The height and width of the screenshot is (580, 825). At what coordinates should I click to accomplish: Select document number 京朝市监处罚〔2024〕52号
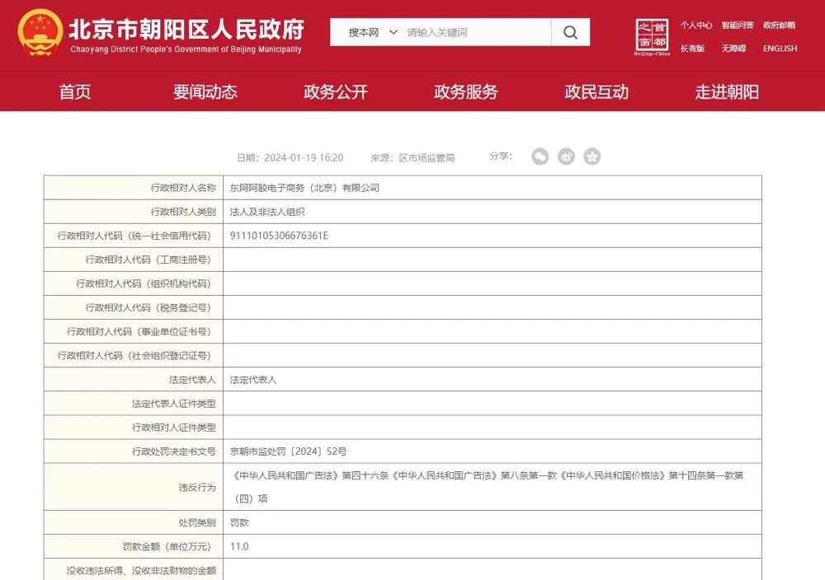[288, 451]
